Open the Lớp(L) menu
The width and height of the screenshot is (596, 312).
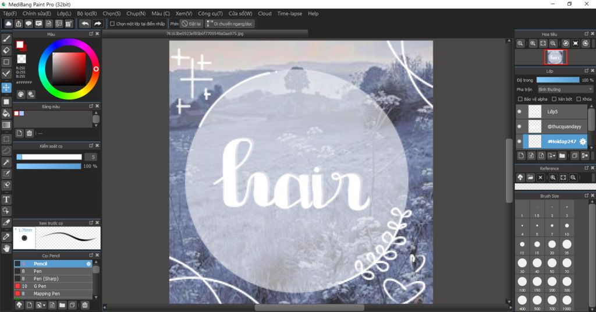pos(64,13)
